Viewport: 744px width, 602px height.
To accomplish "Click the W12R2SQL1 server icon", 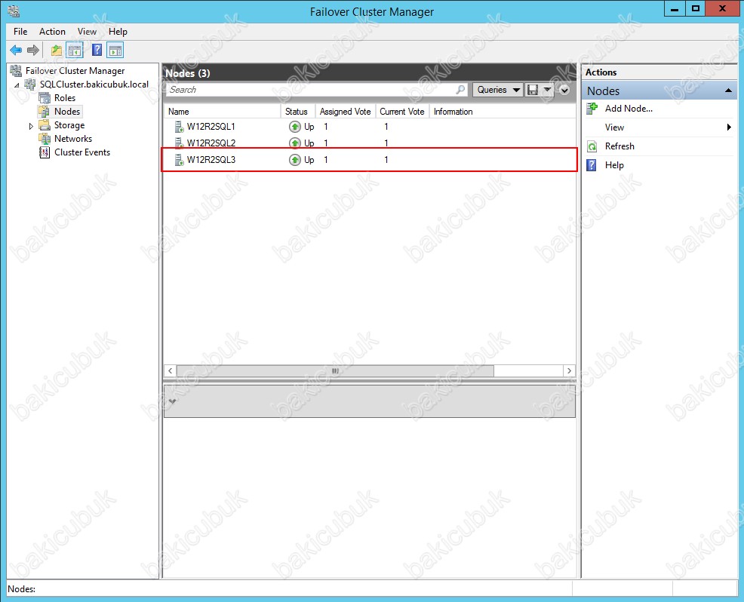I will [180, 127].
